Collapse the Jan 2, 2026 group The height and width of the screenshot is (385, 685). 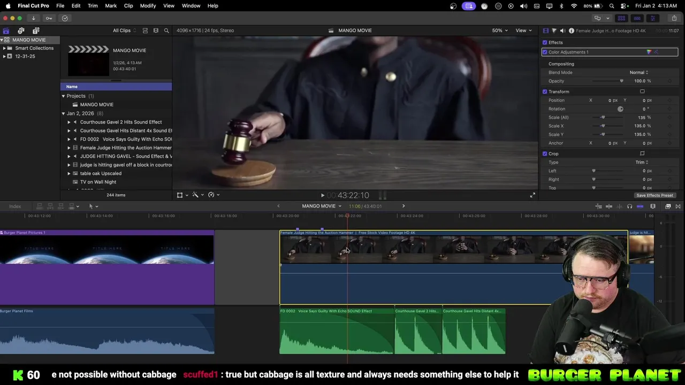63,113
